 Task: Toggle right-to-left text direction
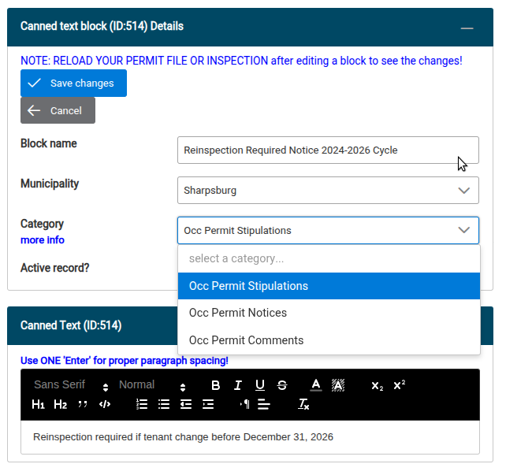[x=244, y=404]
